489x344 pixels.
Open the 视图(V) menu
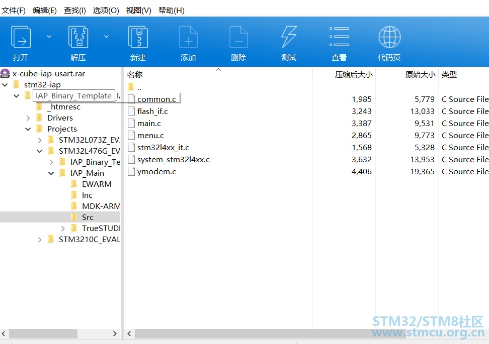pyautogui.click(x=139, y=11)
